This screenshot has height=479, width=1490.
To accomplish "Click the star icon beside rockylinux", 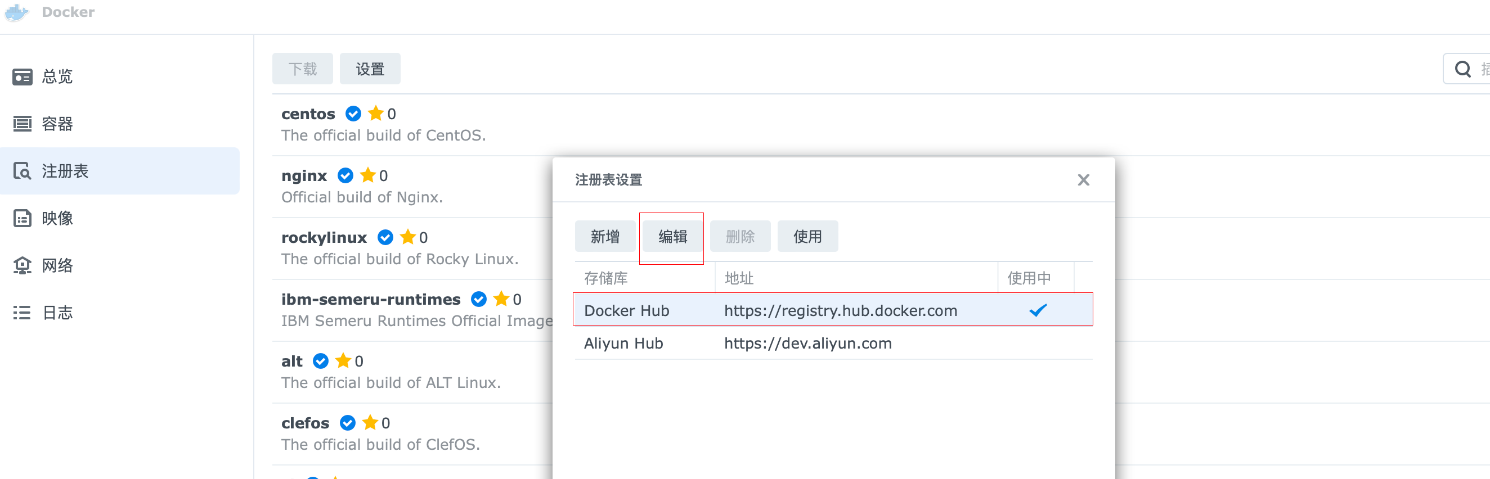I will click(x=408, y=237).
